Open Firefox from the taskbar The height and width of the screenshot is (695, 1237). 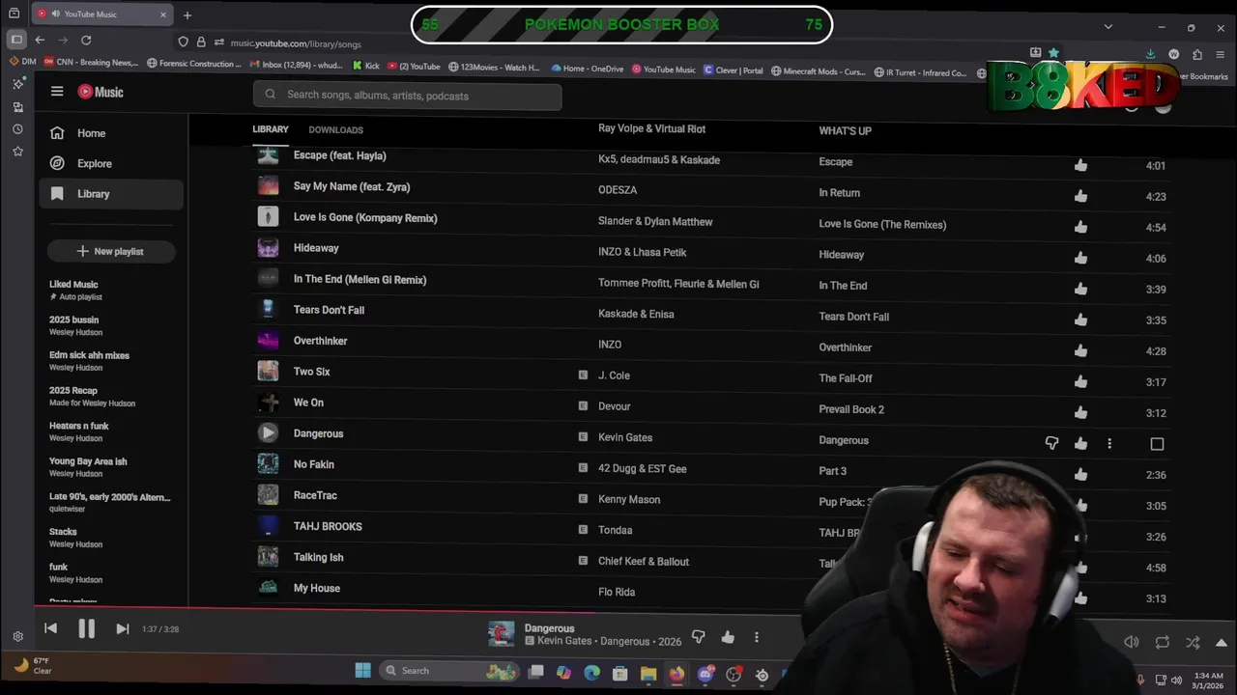[x=676, y=673]
